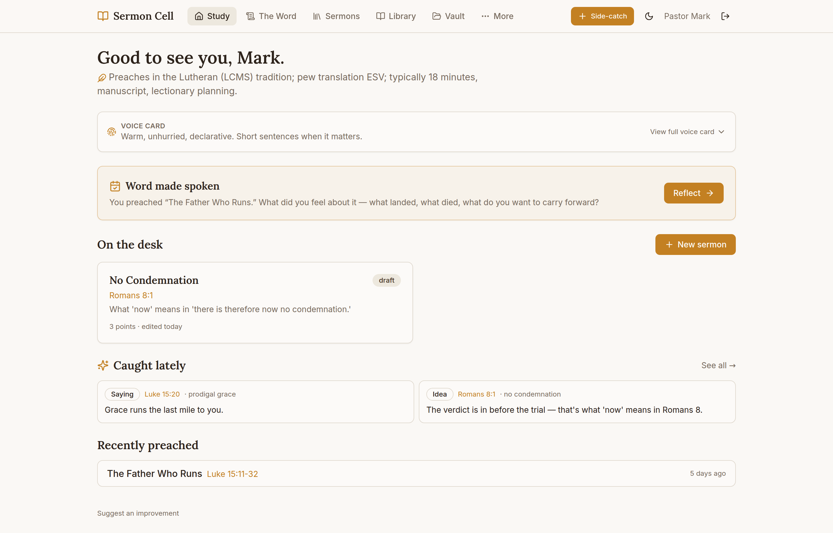Click the draft status badge
The height and width of the screenshot is (533, 833).
386,280
